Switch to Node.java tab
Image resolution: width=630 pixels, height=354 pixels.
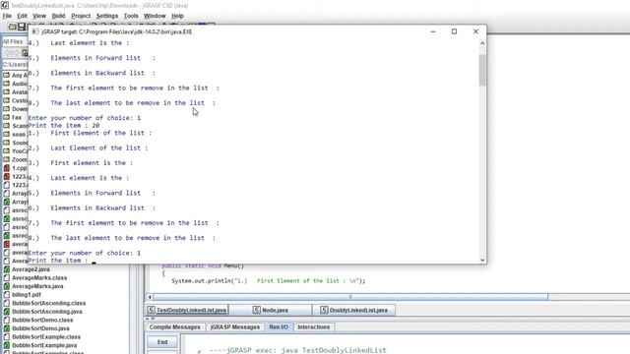(271, 311)
